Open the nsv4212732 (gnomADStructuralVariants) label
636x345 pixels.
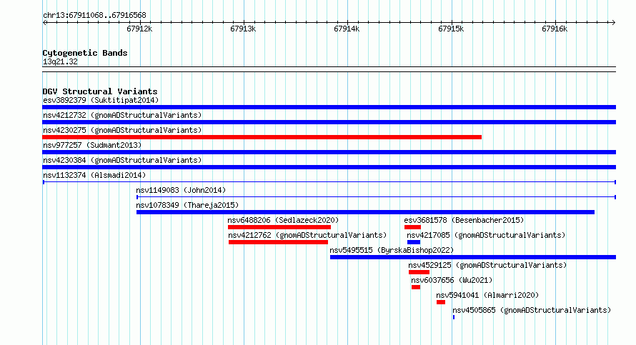tap(122, 115)
